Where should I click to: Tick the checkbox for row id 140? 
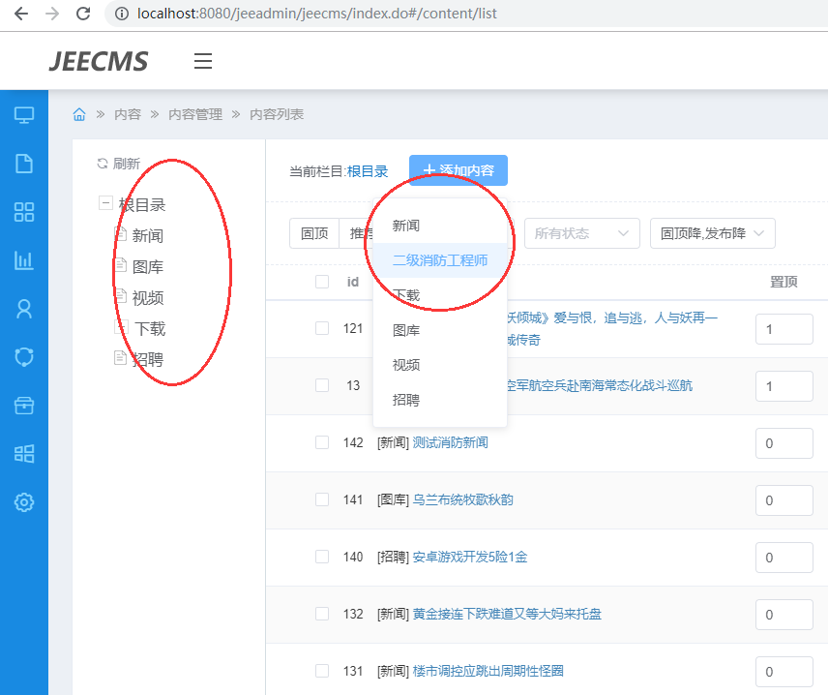(322, 557)
